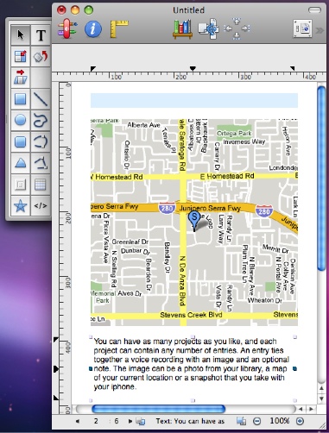Choose the table grid tool
The height and width of the screenshot is (433, 329).
point(41,185)
